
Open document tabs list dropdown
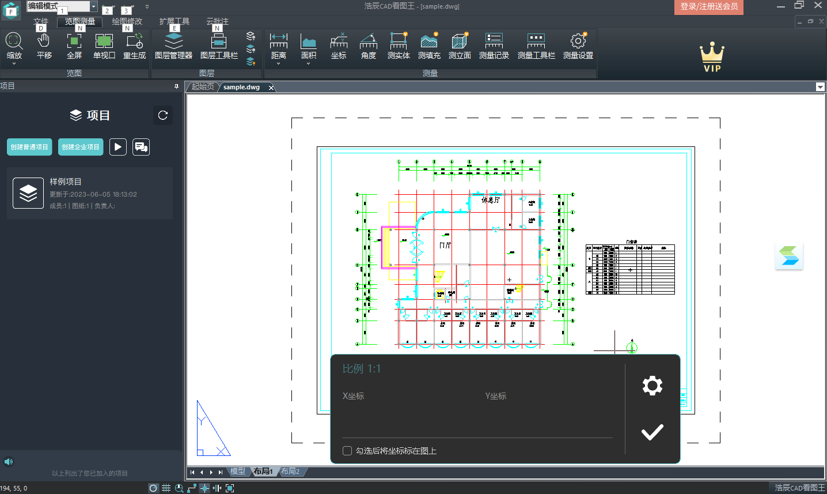click(x=820, y=87)
